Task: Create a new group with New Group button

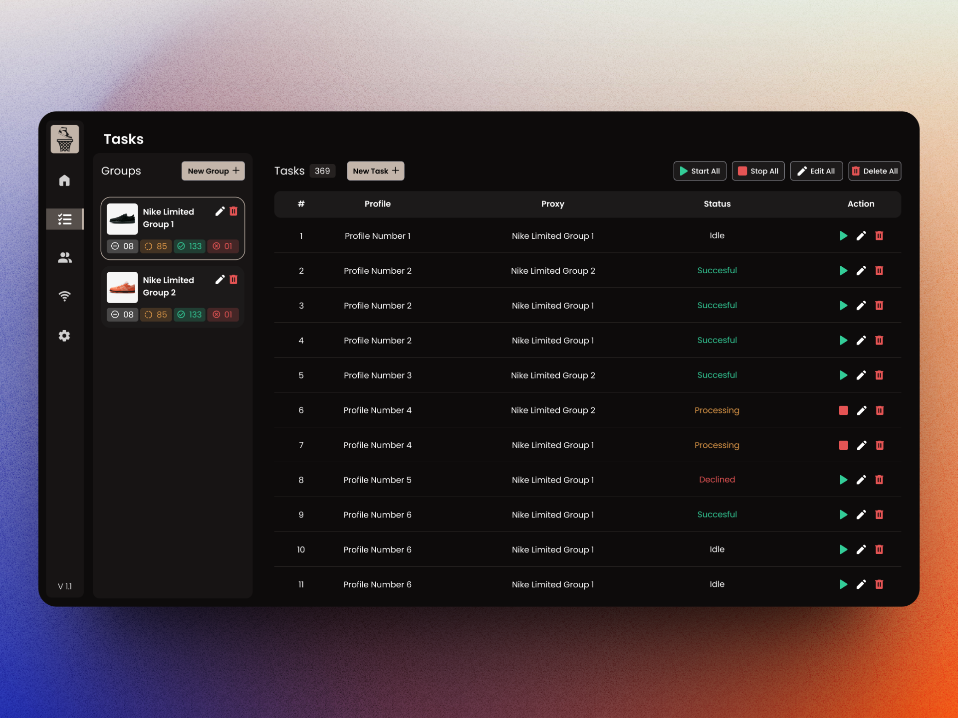Action: (213, 171)
